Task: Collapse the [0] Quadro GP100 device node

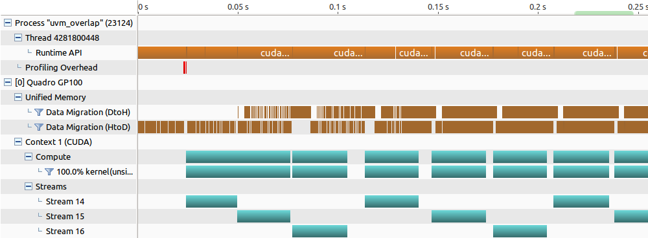Action: point(7,83)
